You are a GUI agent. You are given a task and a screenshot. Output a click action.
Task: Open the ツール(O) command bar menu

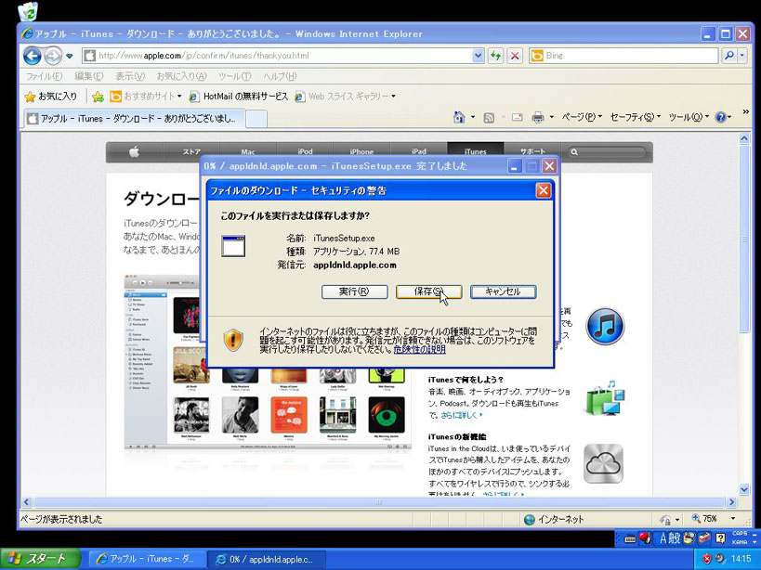pyautogui.click(x=689, y=117)
